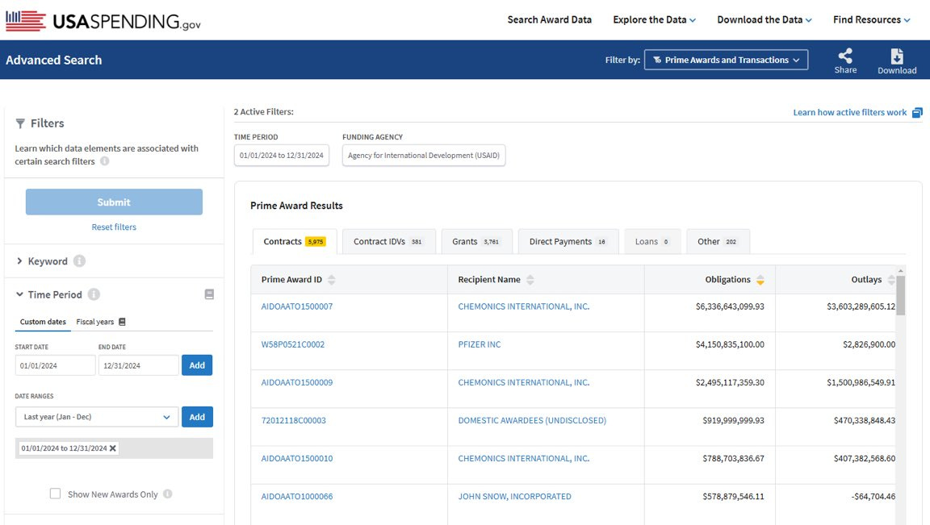
Task: Click Reset filters link
Action: coord(114,227)
